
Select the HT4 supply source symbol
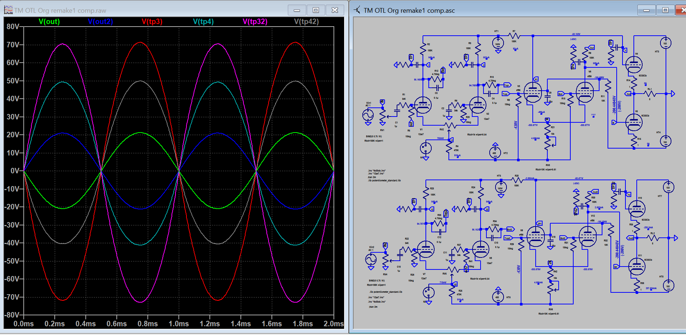click(666, 141)
